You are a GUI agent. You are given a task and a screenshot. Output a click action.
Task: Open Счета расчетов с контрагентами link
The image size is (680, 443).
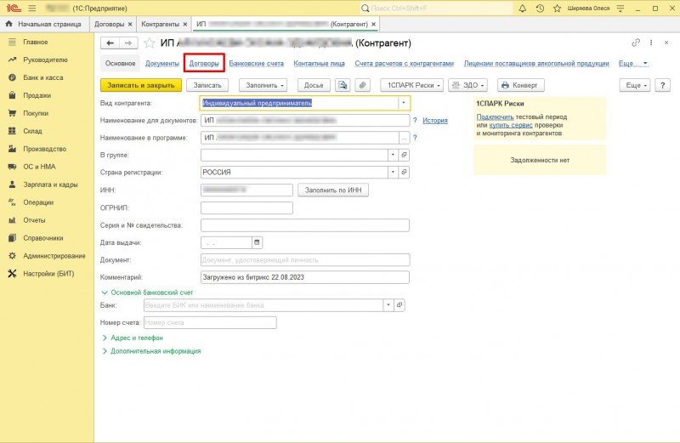(x=405, y=64)
